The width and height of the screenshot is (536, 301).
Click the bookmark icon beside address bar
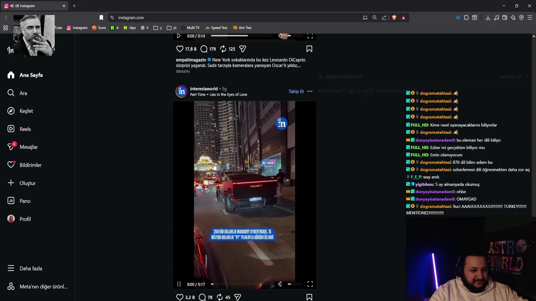101,18
